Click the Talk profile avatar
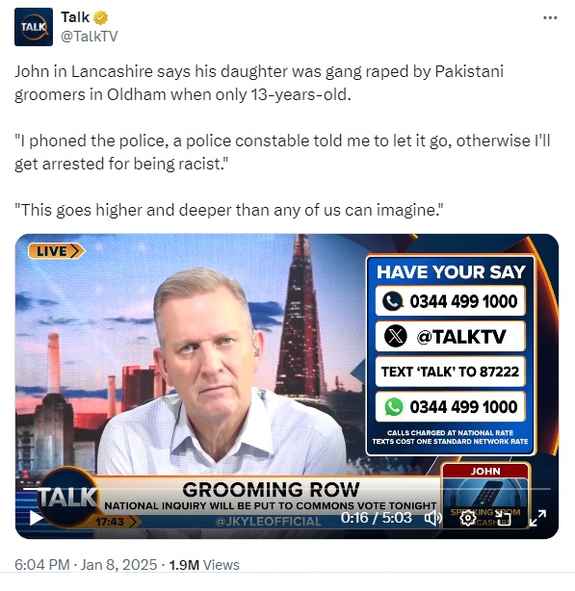This screenshot has height=591, width=575. [34, 27]
